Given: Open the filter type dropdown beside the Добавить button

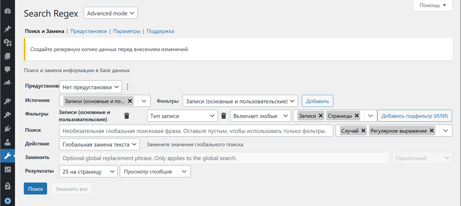Looking at the screenshot, I should pos(240,101).
